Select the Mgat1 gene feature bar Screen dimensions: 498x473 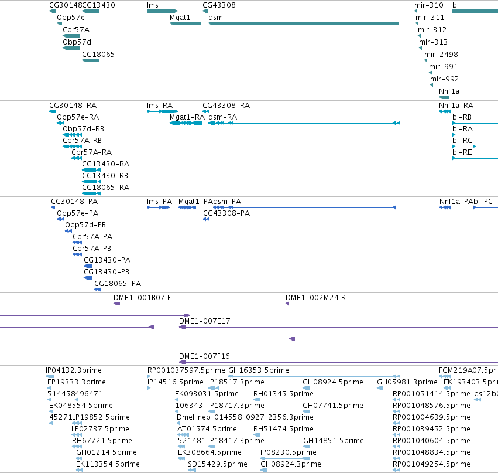pyautogui.click(x=186, y=23)
